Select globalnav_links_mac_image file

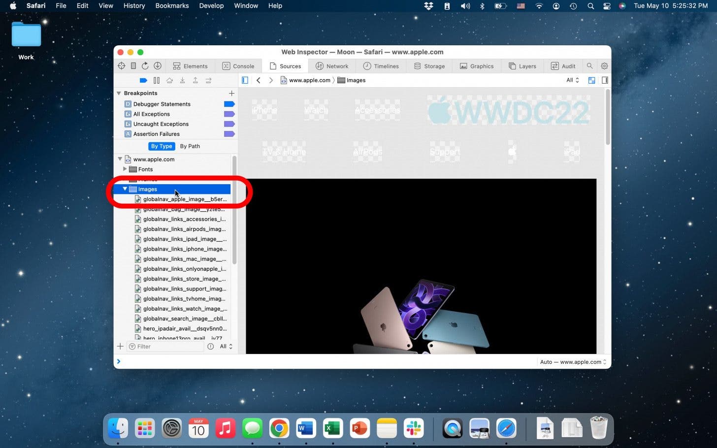tap(181, 259)
